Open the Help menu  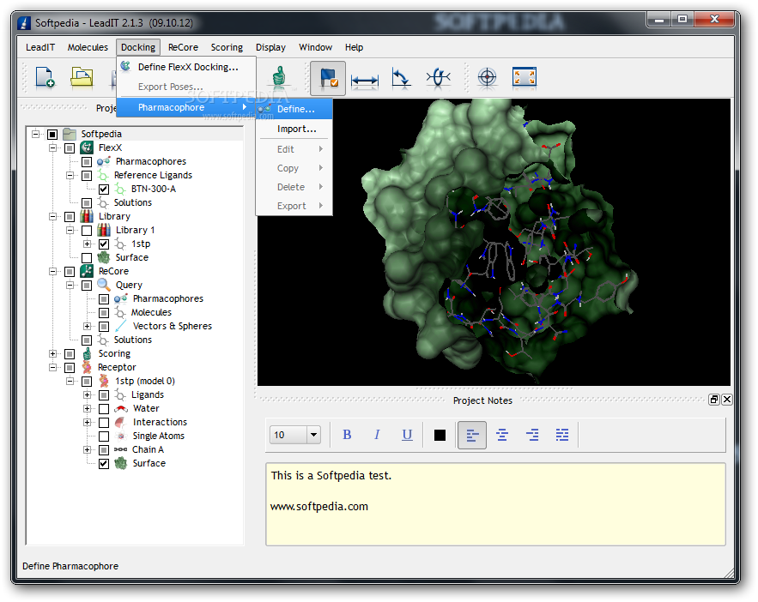point(354,47)
